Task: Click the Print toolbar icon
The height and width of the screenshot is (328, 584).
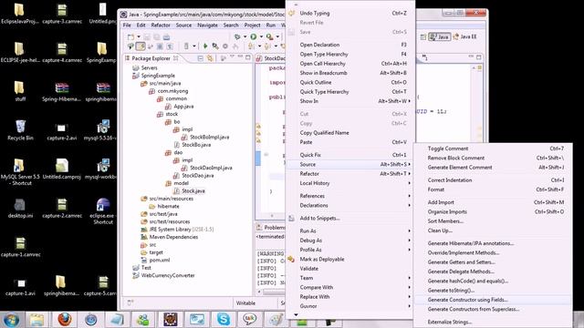Action: pos(166,36)
